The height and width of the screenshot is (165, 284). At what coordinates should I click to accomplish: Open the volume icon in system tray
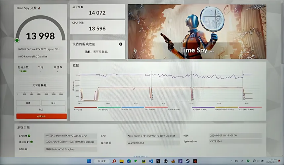[x=258, y=161]
